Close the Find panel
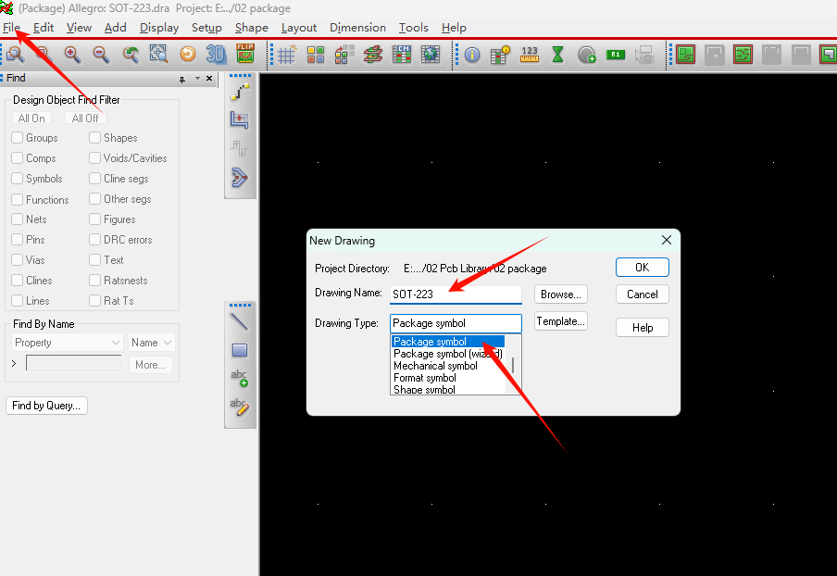 [209, 79]
